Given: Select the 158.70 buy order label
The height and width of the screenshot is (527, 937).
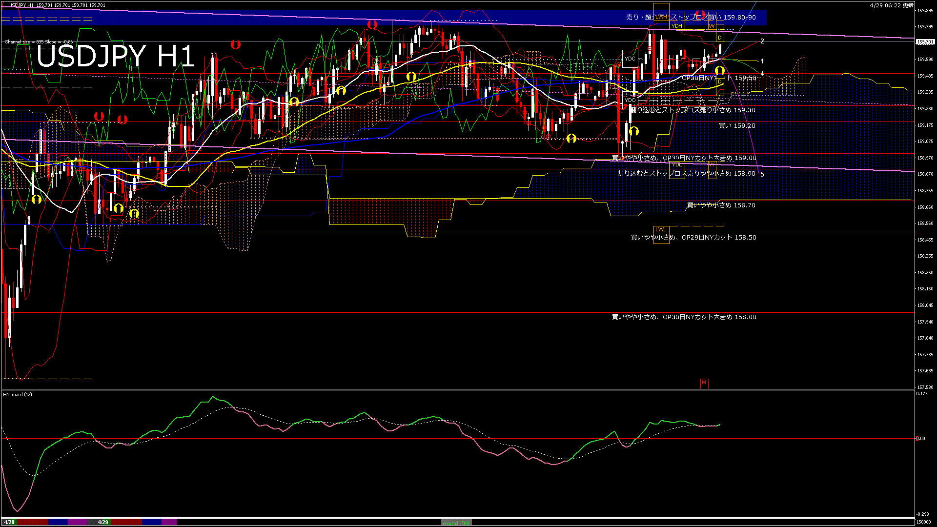Looking at the screenshot, I should tap(721, 205).
